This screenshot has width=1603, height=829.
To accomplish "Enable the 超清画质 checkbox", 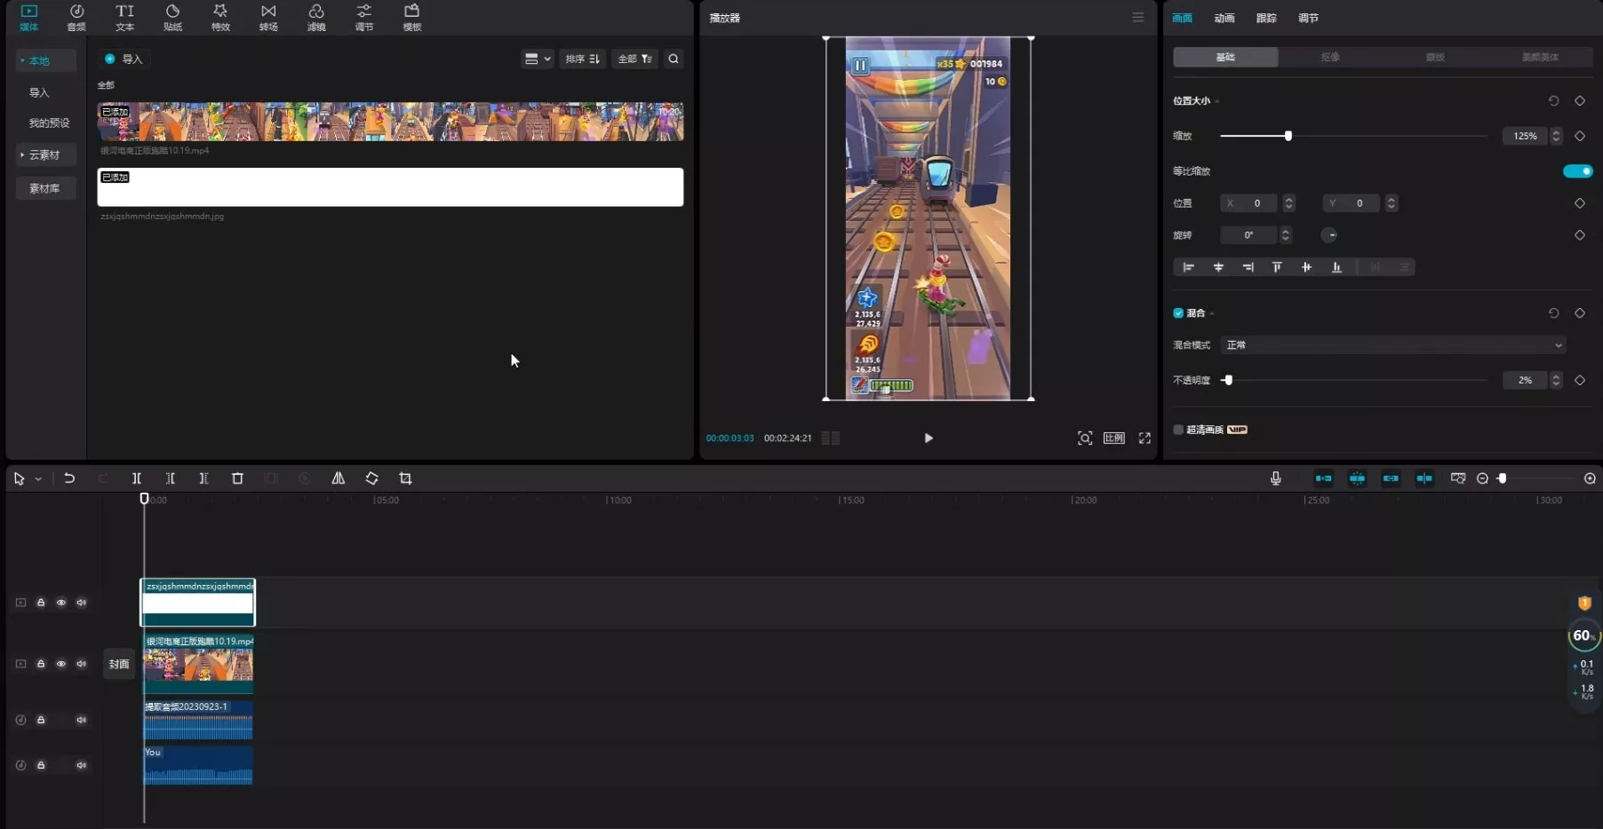I will click(1178, 430).
